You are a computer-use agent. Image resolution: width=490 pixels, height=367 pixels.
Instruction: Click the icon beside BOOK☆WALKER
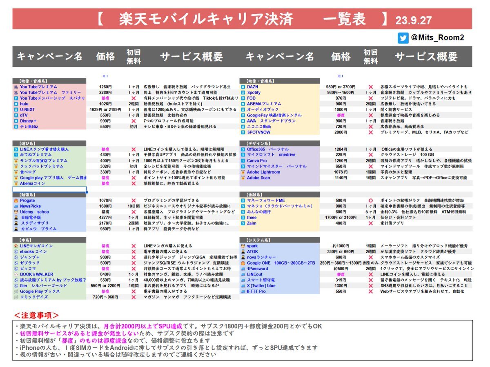[x=16, y=275]
